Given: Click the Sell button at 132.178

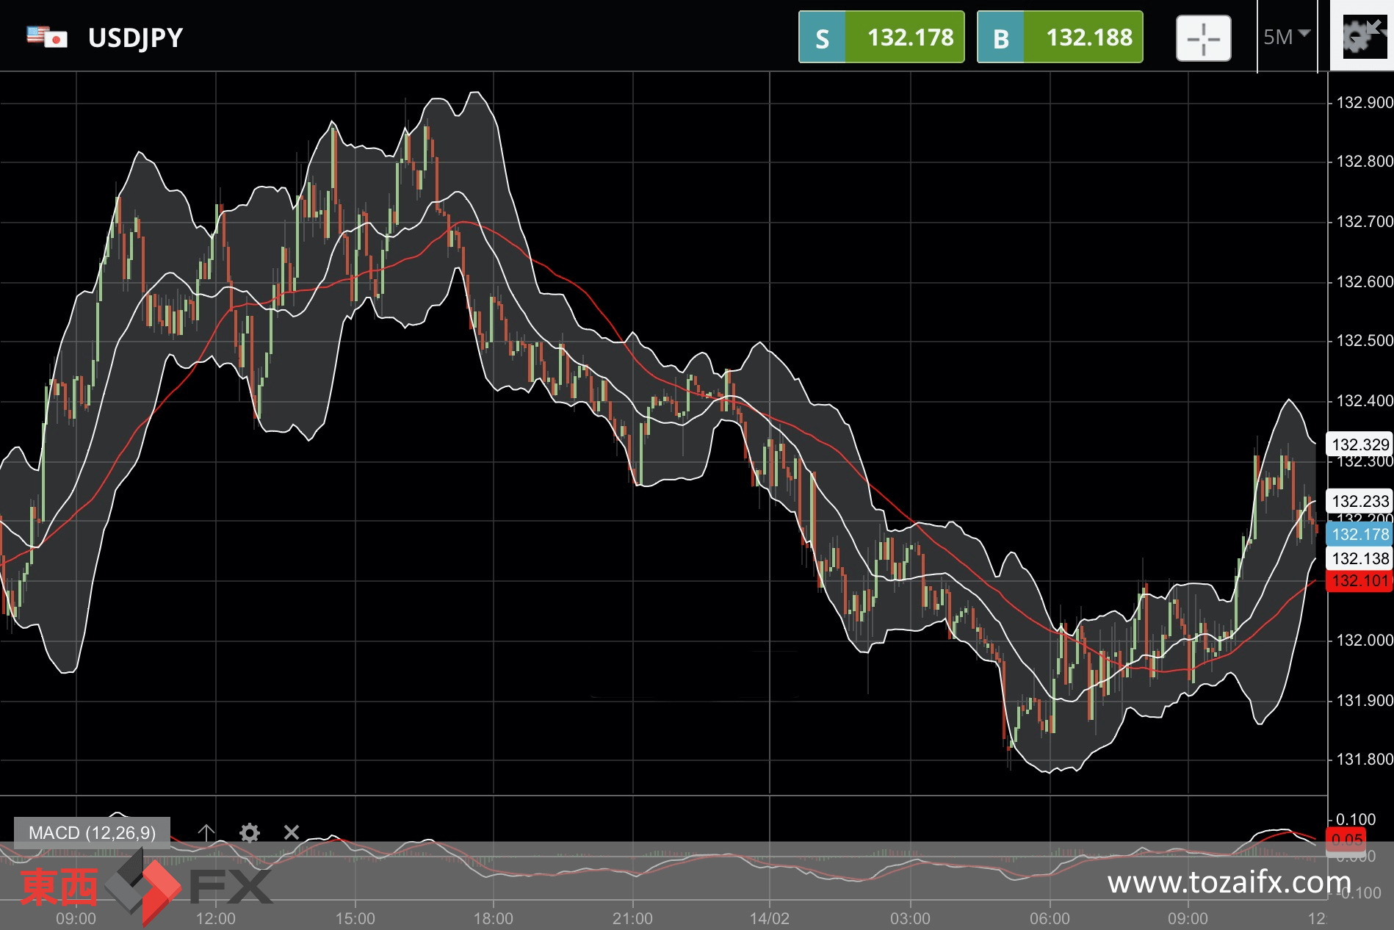Looking at the screenshot, I should click(881, 37).
